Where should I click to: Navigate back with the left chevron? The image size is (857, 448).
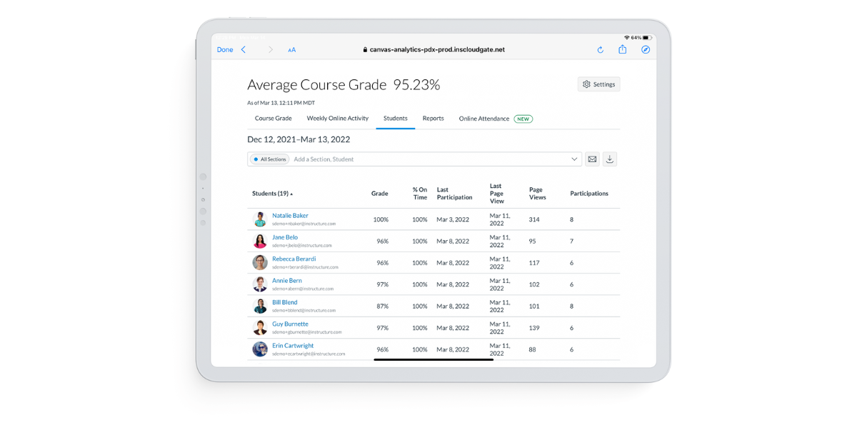(x=244, y=49)
